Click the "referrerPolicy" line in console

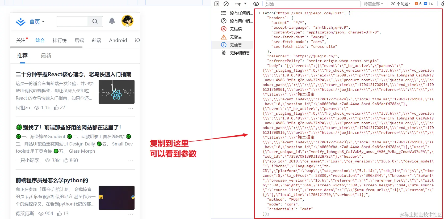click(x=324, y=61)
